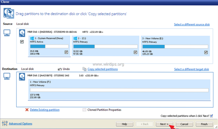The width and height of the screenshot is (218, 129).
Task: Click the '97.56 GB' size text
Action: 78,54
